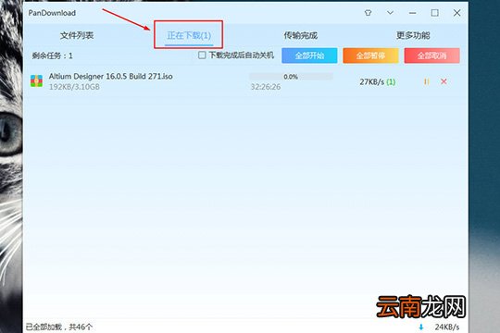Select the Altium Designer 16.0.5 Build 271.iso filename

click(111, 77)
